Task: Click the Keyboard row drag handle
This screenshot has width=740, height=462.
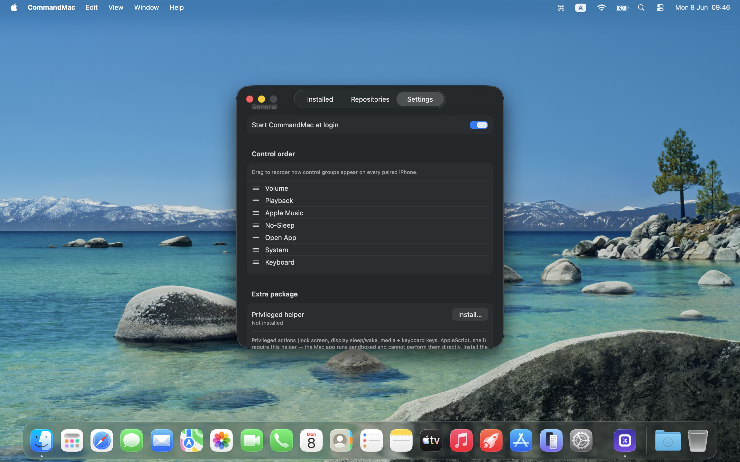Action: coord(256,262)
